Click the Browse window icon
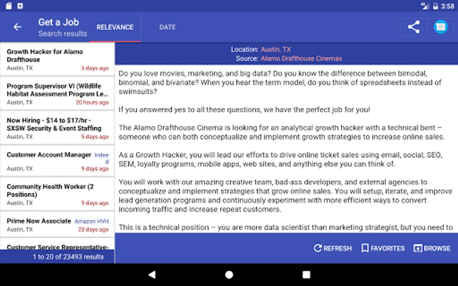458x286 pixels. (x=418, y=248)
